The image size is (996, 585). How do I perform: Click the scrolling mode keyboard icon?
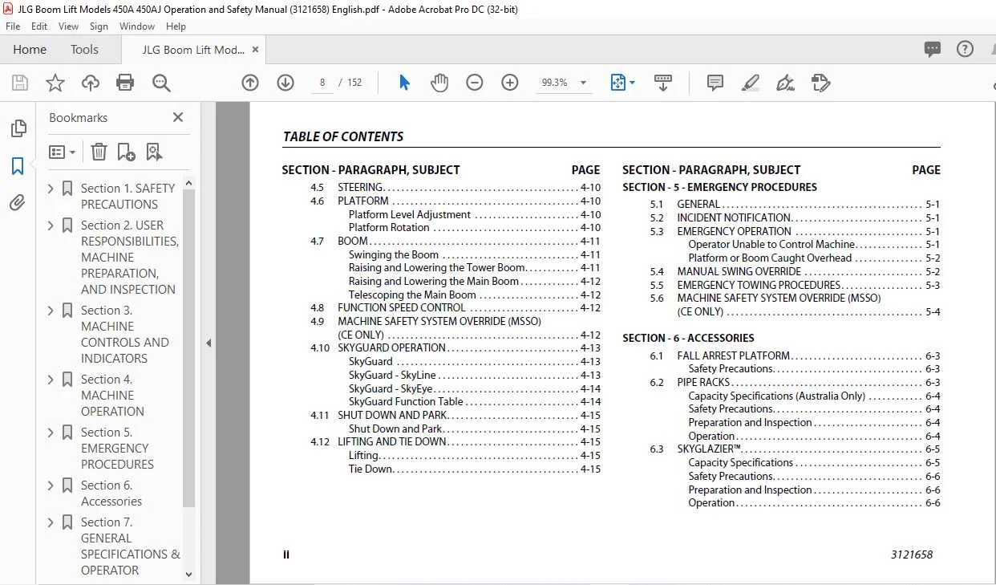tap(663, 83)
